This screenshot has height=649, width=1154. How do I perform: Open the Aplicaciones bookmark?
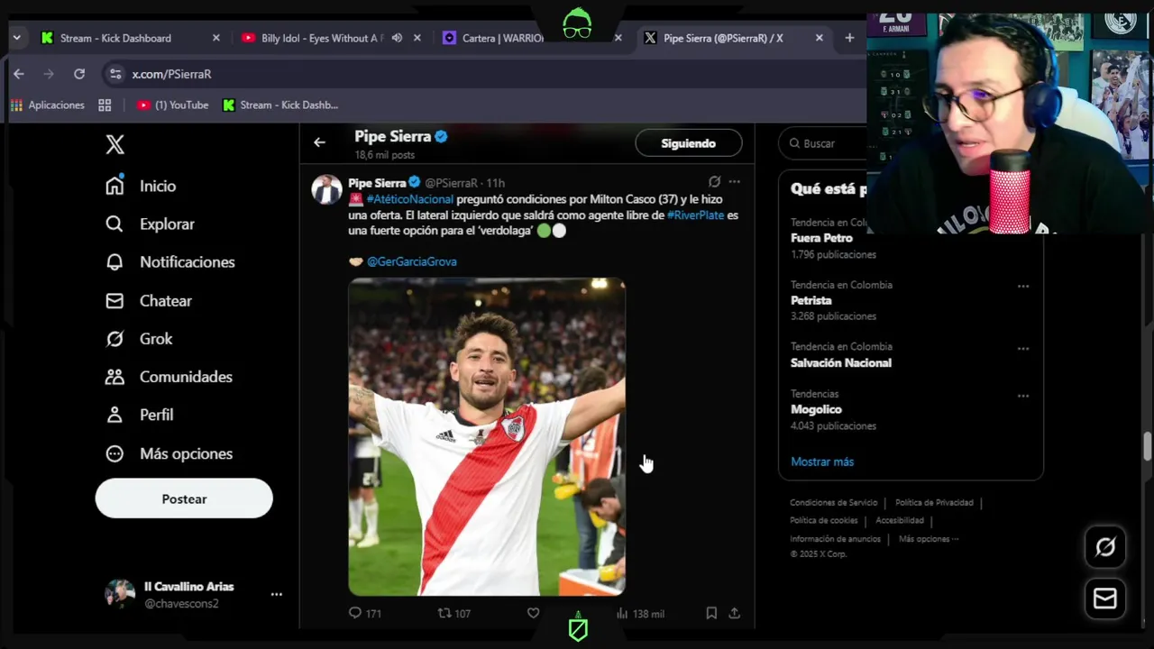pos(47,105)
